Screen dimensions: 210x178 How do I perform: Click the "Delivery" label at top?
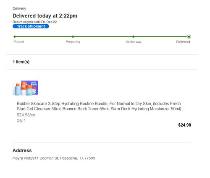(19, 8)
